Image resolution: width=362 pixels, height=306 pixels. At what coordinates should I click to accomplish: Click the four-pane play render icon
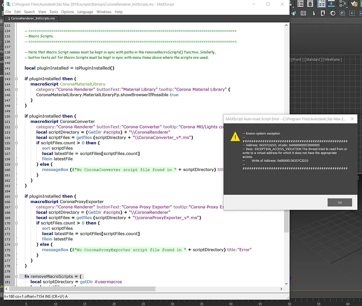tap(352, 13)
